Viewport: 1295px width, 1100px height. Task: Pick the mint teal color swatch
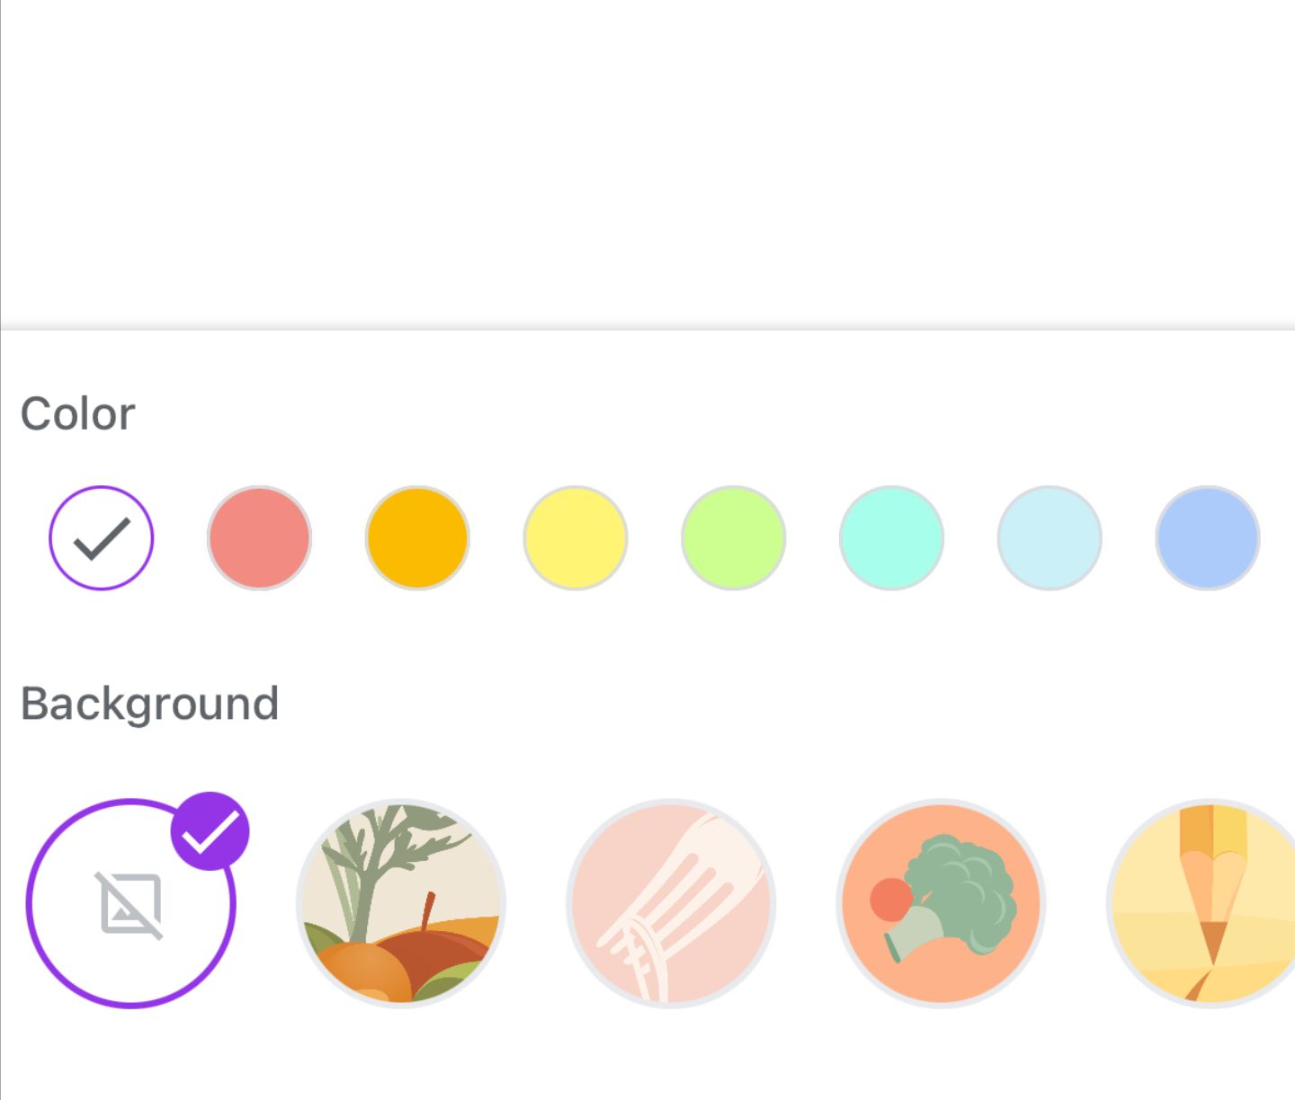click(891, 538)
